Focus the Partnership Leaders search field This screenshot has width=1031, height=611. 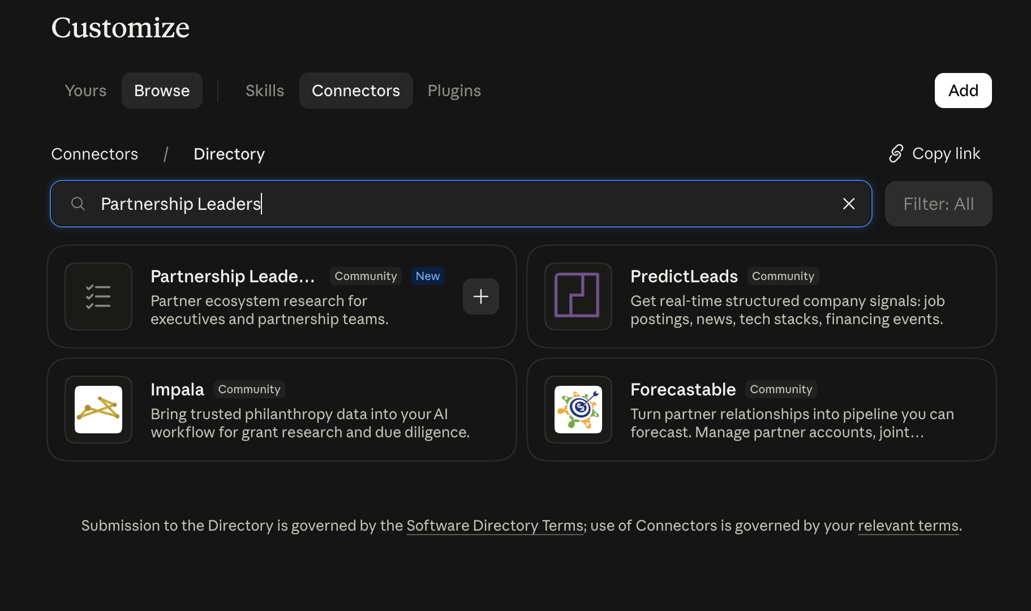[461, 204]
